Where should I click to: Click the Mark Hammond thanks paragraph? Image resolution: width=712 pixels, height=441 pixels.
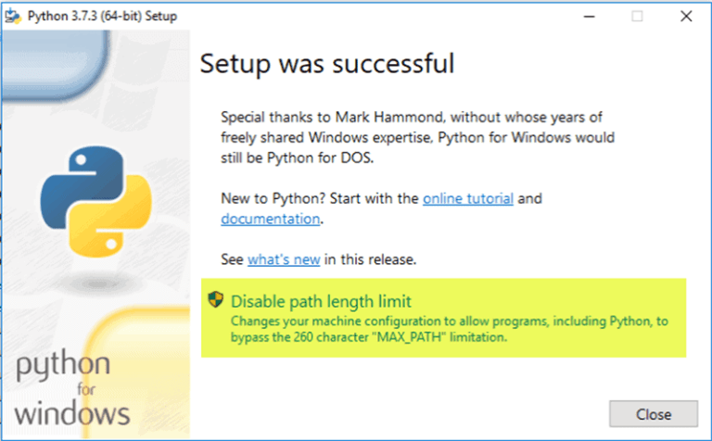click(x=418, y=137)
